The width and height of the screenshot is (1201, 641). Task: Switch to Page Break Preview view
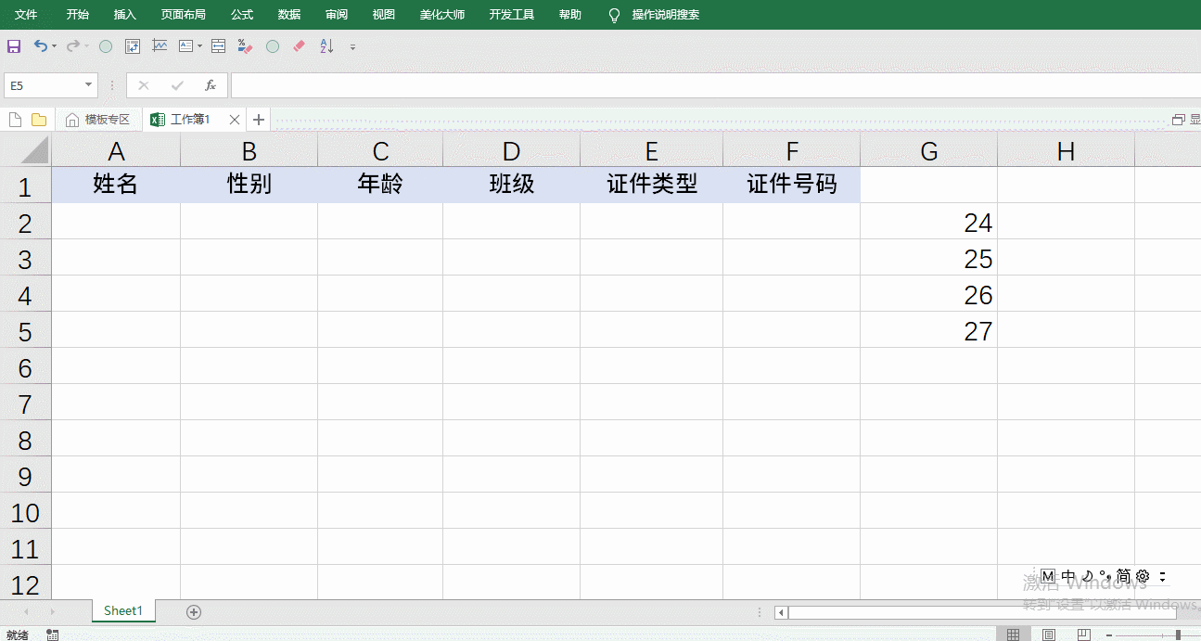pos(1083,635)
